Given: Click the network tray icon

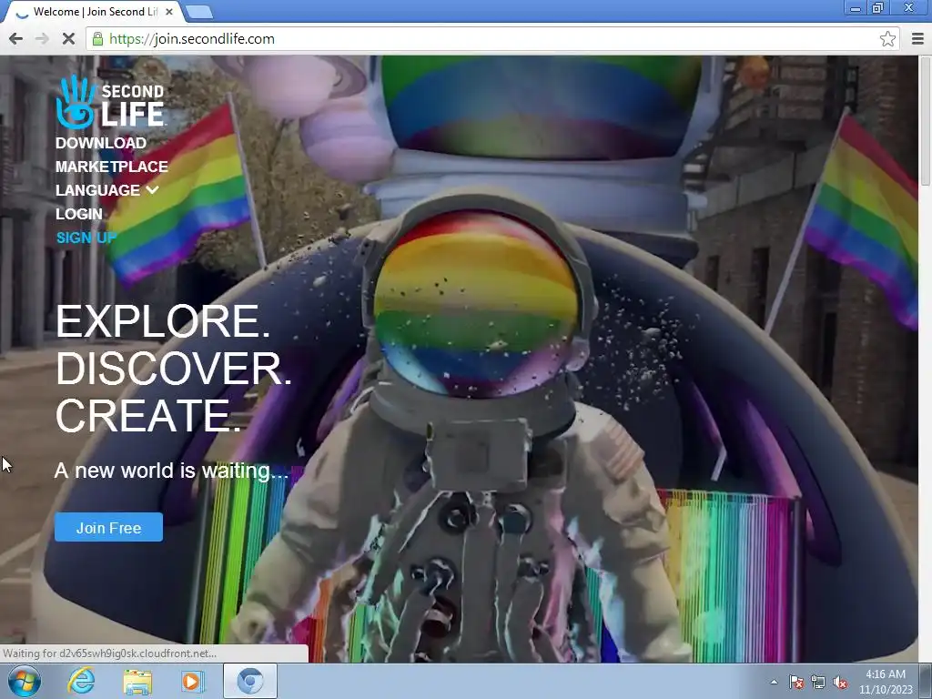Looking at the screenshot, I should point(818,682).
